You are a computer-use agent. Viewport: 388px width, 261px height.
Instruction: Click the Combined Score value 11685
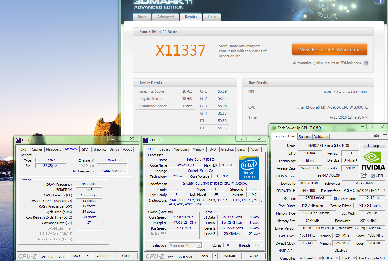click(187, 106)
